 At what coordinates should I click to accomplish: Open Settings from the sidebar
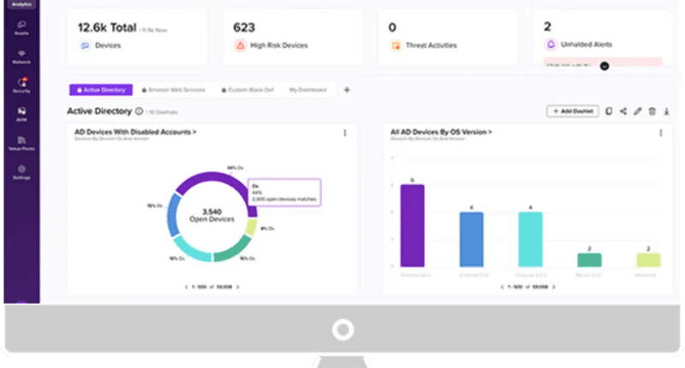[x=20, y=171]
